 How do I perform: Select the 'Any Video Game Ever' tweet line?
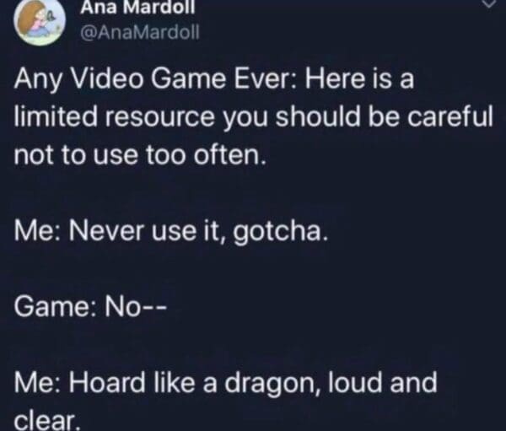coord(213,78)
